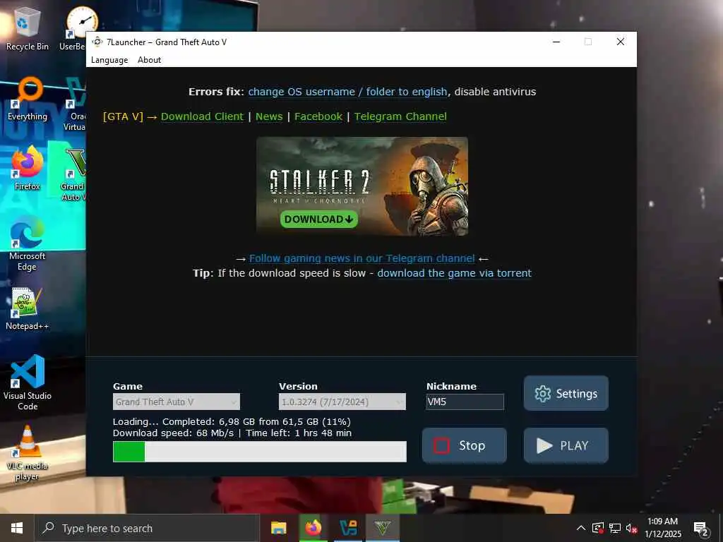Screen dimensions: 723x542
Task: Select the VLC media player desktop icon
Action: 28,452
